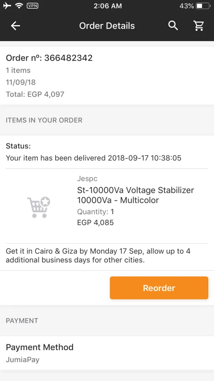Viewport: 214px width, 381px height.
Task: Tap the Cairo & Giza delivery estimate text
Action: pos(98,255)
